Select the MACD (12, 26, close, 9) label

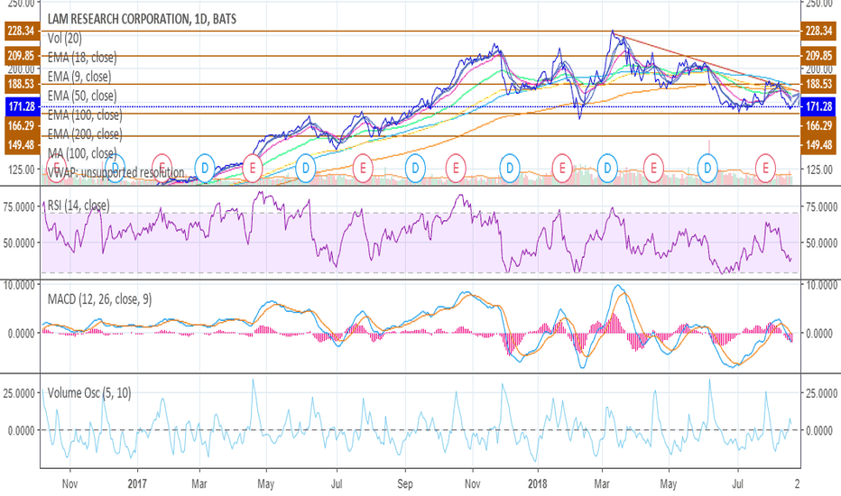point(99,299)
